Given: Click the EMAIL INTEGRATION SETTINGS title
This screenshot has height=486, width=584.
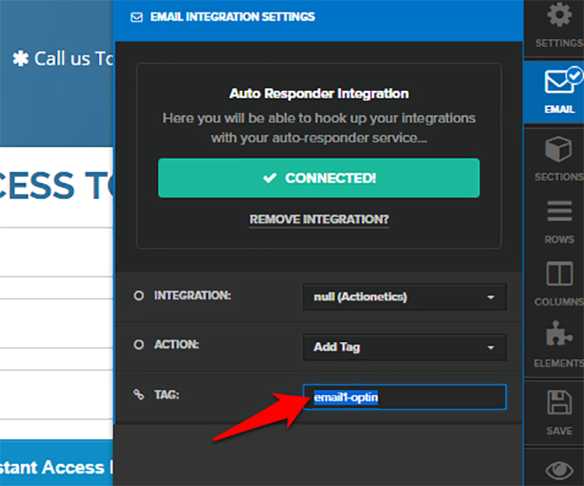Looking at the screenshot, I should (232, 17).
